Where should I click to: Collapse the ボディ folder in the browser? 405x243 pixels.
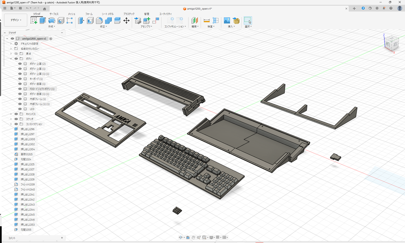click(x=11, y=58)
